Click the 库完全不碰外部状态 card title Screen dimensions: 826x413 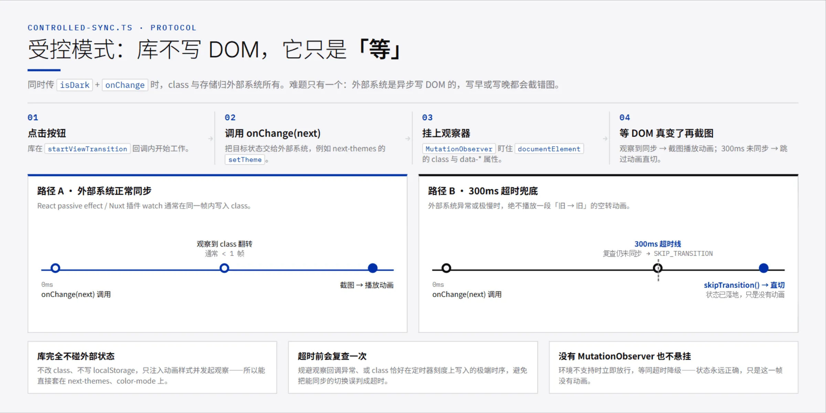click(76, 356)
